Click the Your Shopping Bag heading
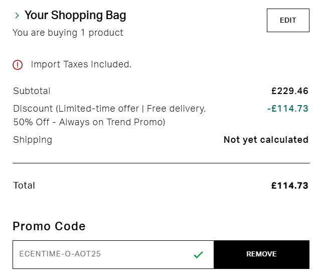 coord(75,16)
